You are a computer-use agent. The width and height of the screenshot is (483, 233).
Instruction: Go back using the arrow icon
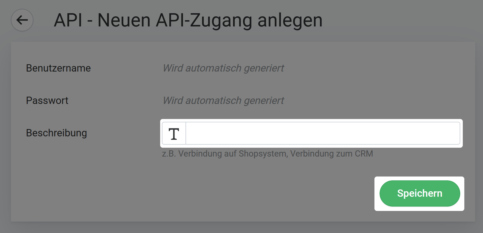click(22, 20)
